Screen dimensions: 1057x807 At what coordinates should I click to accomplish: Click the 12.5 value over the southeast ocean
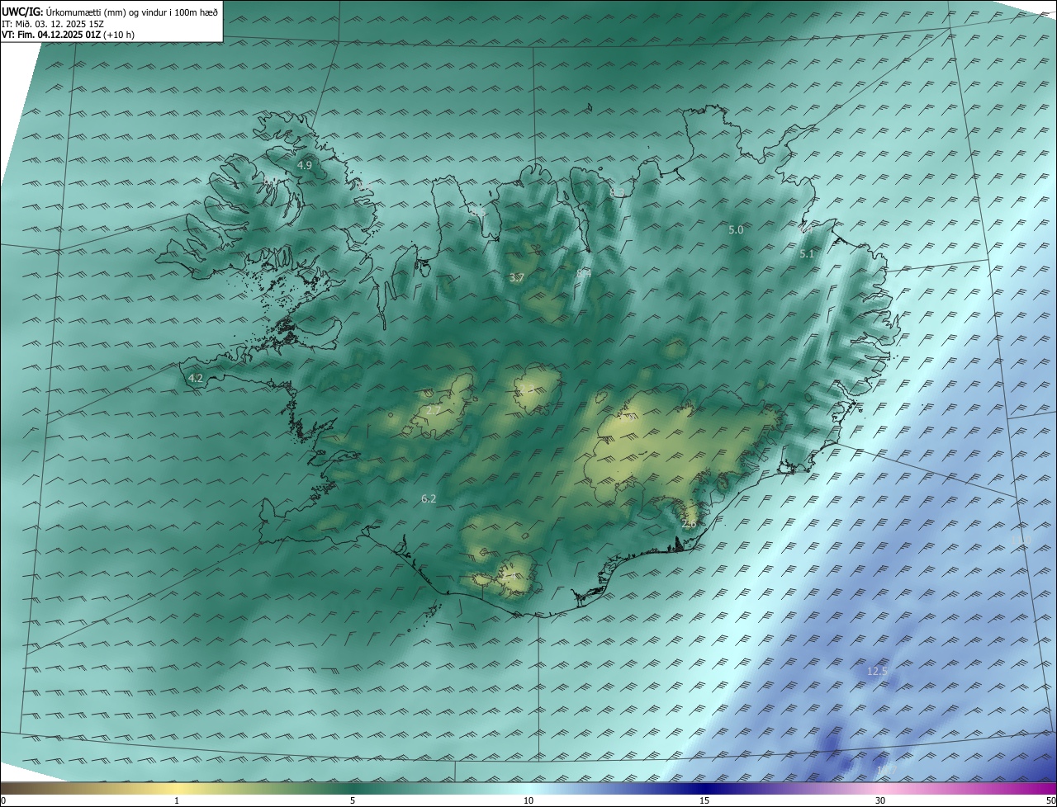(877, 672)
